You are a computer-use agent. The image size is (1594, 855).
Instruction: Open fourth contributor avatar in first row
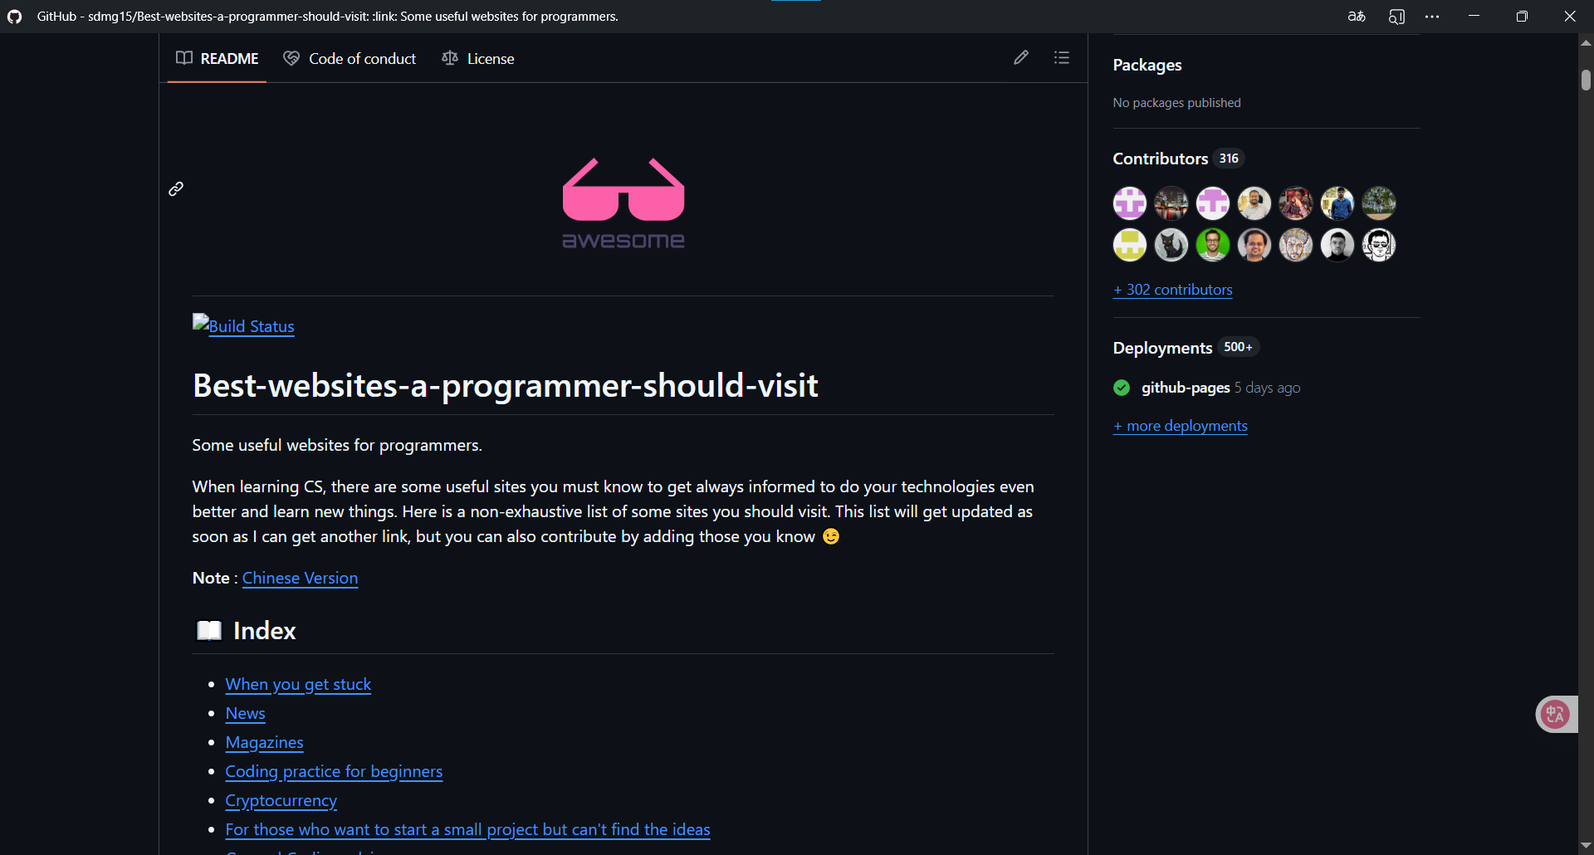[1254, 203]
